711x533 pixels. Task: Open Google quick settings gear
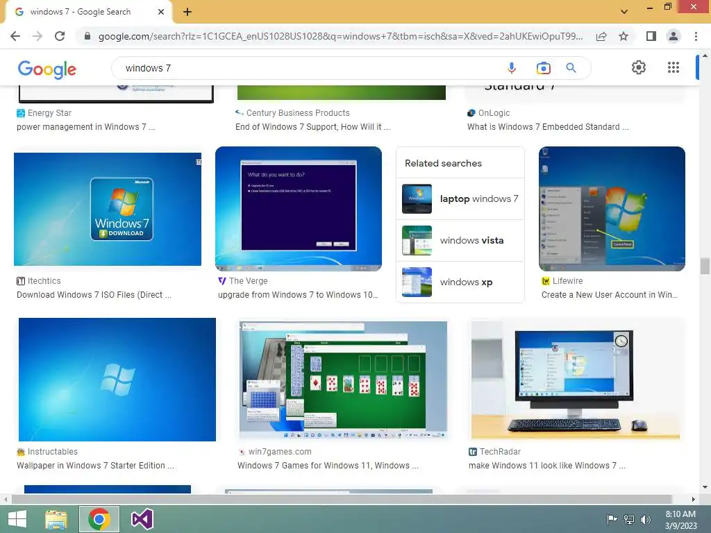coord(639,67)
